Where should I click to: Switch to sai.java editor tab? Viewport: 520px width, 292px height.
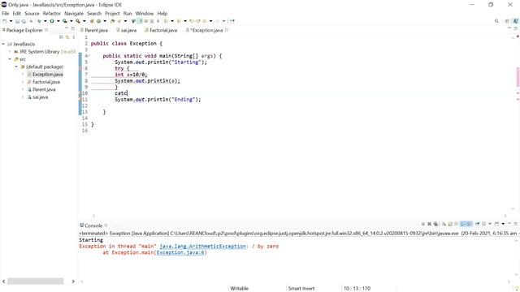pyautogui.click(x=127, y=30)
